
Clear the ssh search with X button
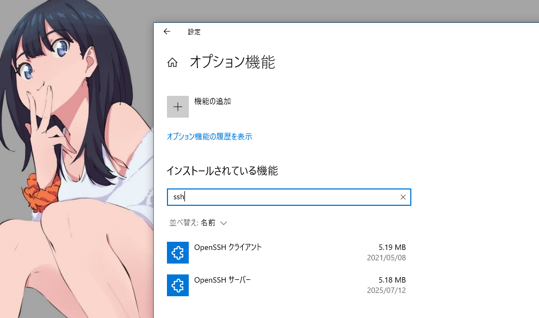(403, 197)
